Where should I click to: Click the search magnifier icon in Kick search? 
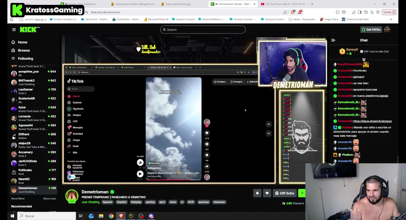(164, 30)
